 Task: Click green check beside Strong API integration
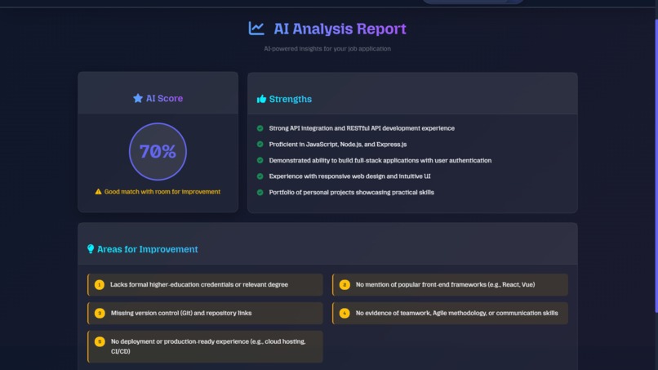coord(260,128)
